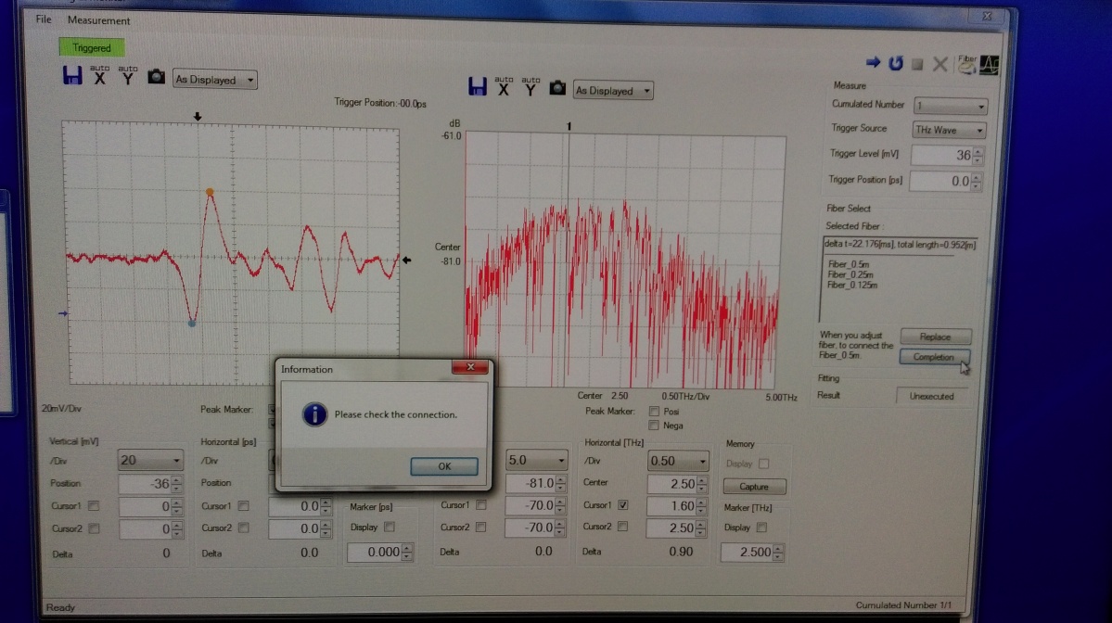Click the waveform display icon at top right
The height and width of the screenshot is (623, 1112).
tap(991, 64)
